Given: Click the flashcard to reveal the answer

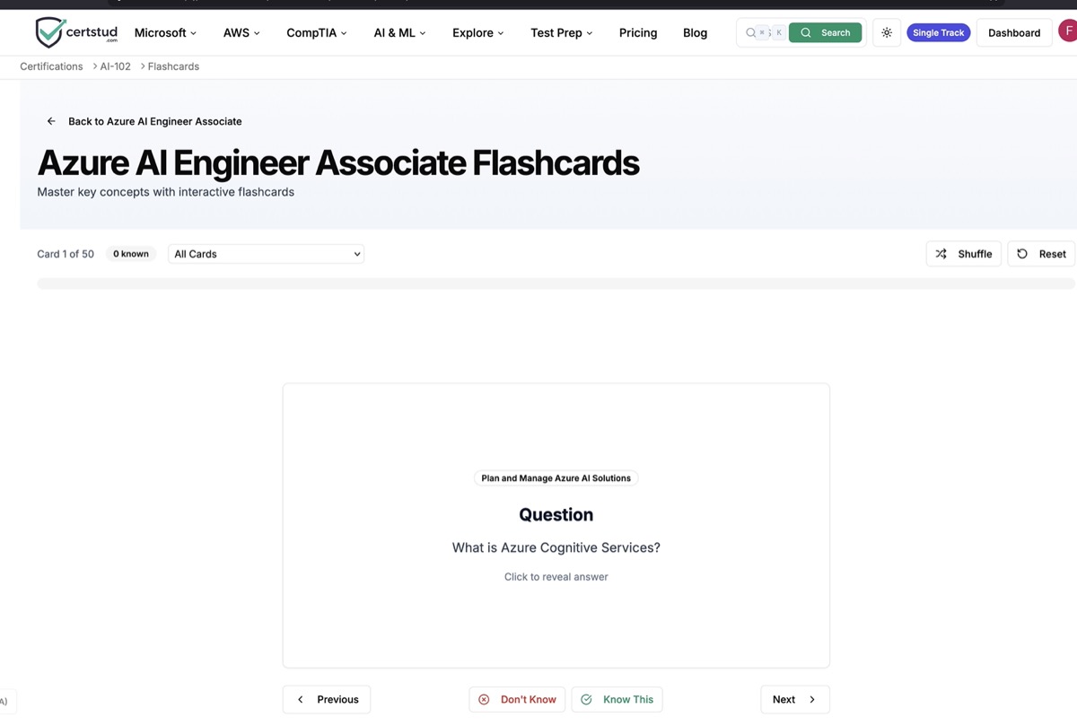Looking at the screenshot, I should click(556, 525).
